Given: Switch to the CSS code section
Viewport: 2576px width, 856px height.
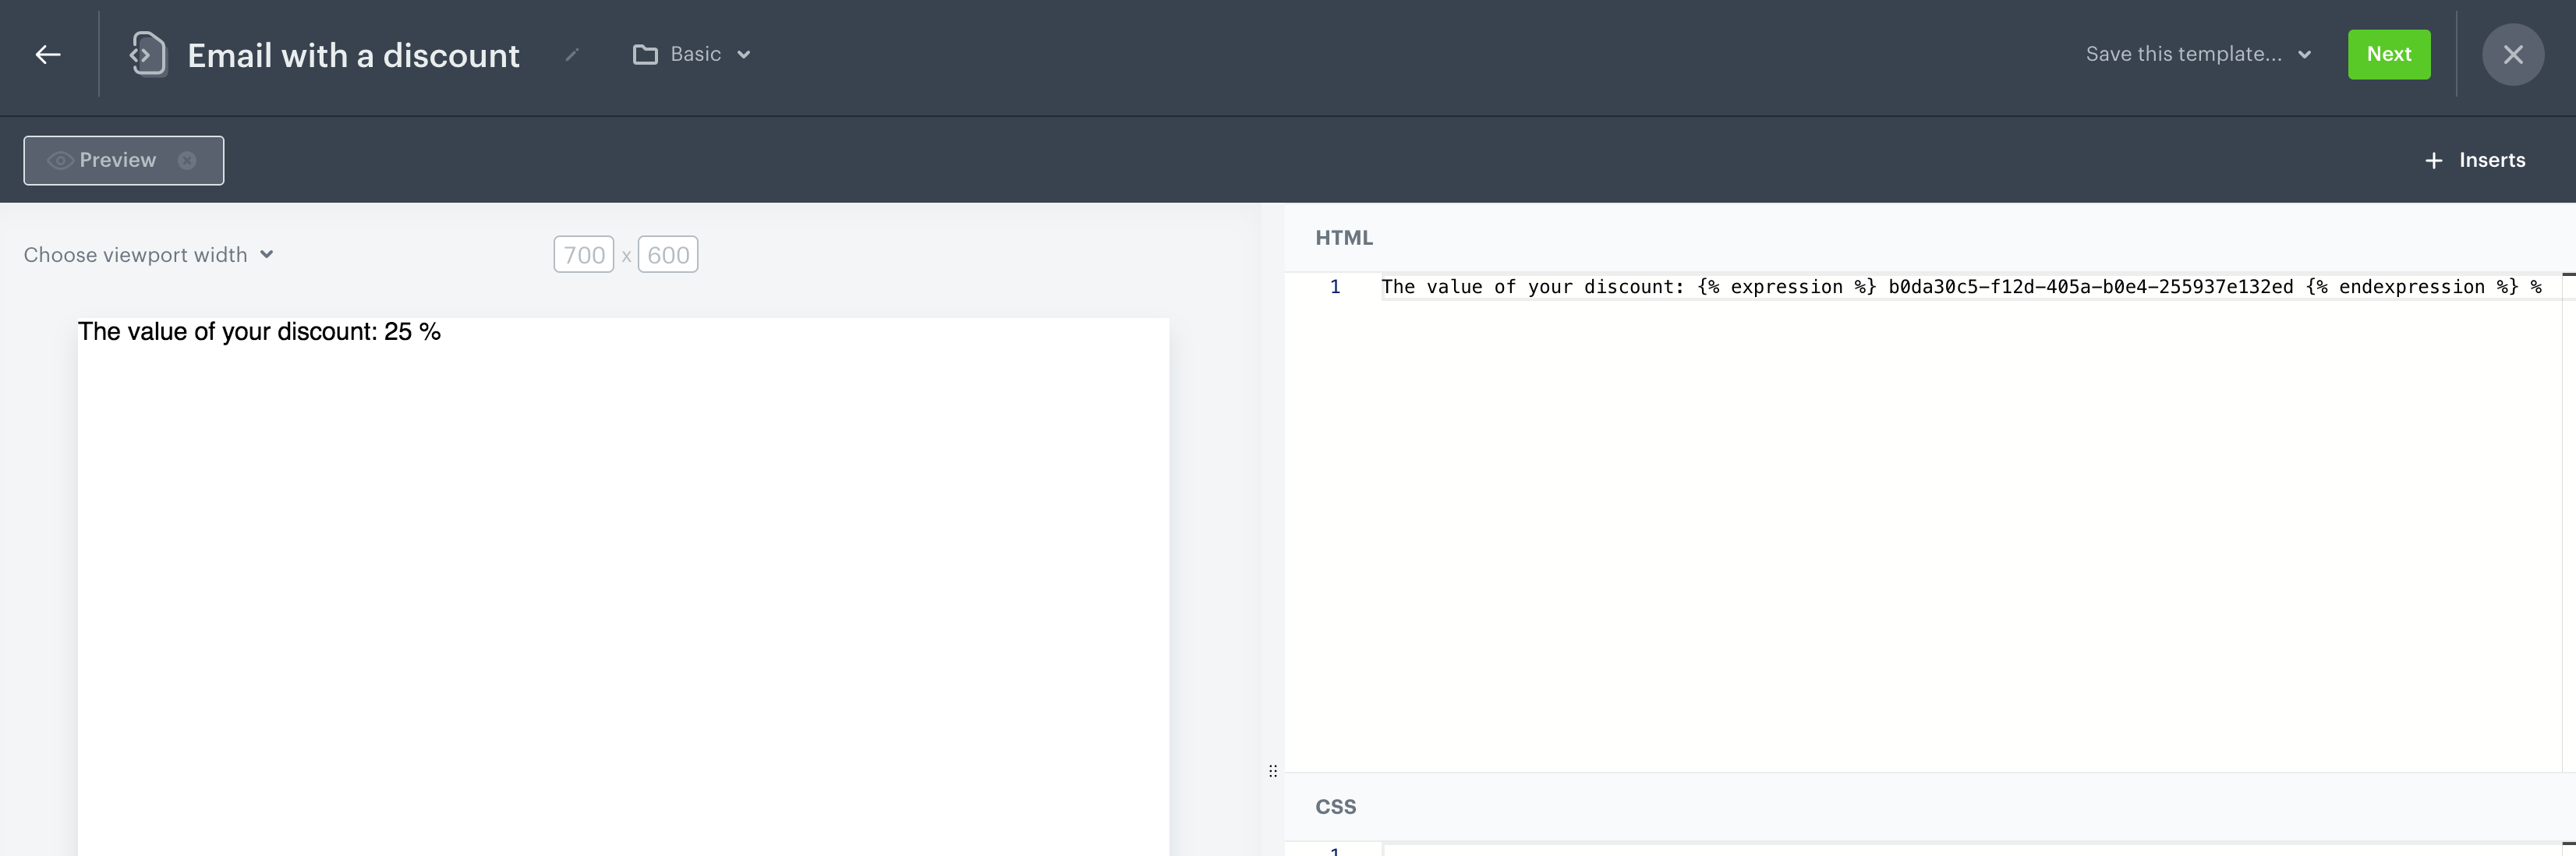Looking at the screenshot, I should pos(1336,807).
